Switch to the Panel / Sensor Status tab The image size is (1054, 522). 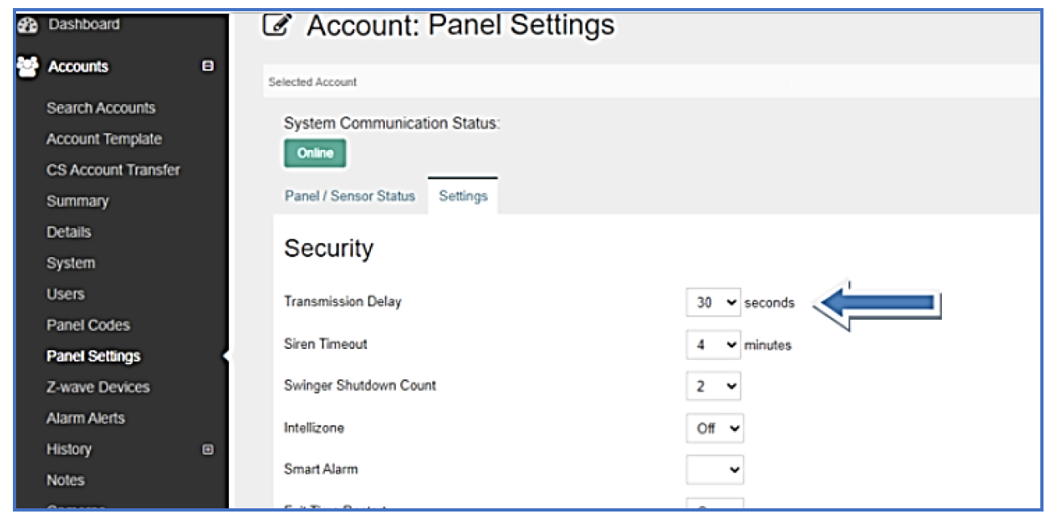349,197
